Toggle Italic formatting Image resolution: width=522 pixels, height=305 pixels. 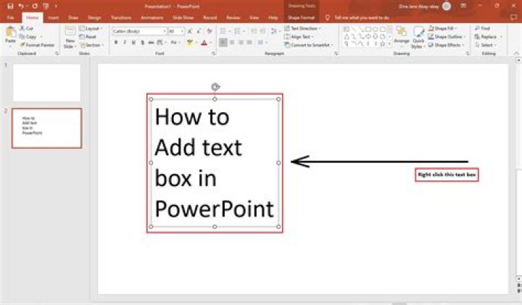[125, 43]
